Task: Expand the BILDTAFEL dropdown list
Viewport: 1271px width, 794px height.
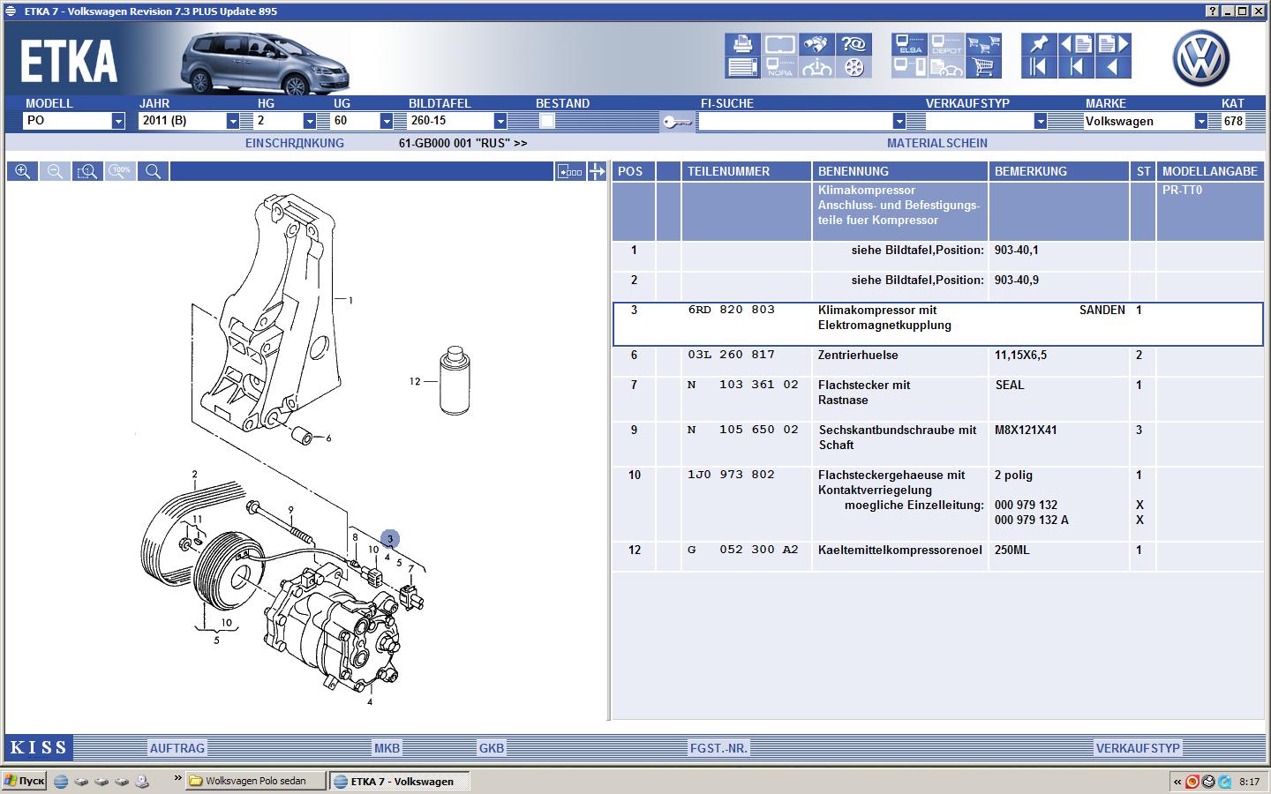Action: click(500, 121)
